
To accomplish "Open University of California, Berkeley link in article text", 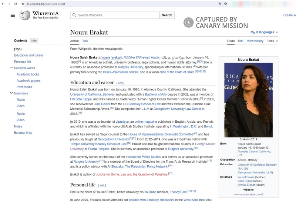I will pos(92,95).
